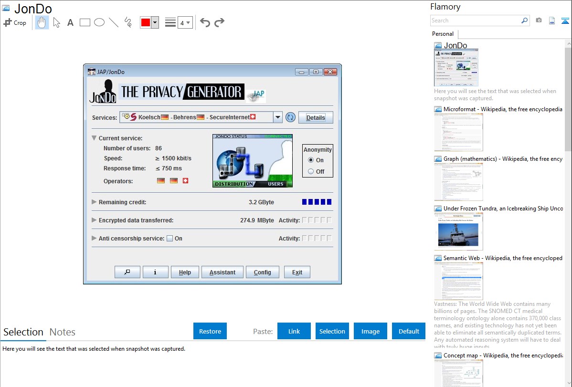
Task: Open the Graph (mathematics) snapshot thumbnail
Action: point(458,182)
